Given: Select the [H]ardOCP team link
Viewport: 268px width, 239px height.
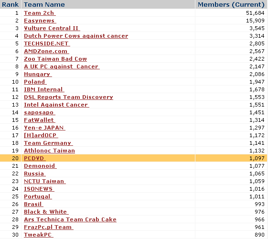Looking at the screenshot, I should (41, 135).
